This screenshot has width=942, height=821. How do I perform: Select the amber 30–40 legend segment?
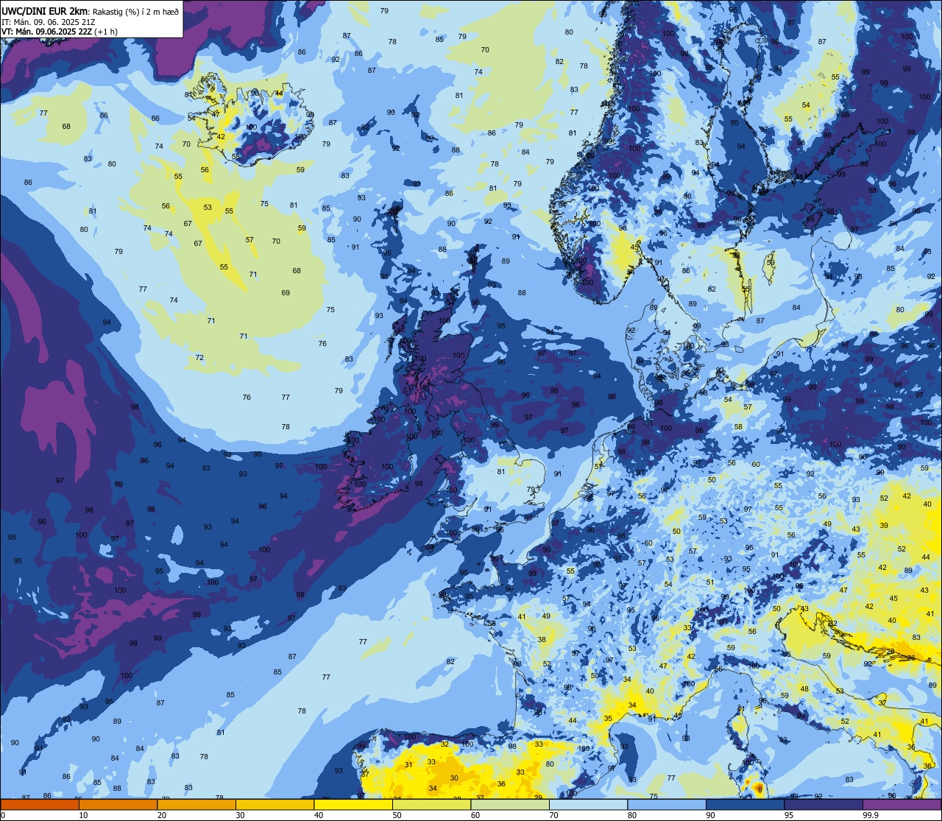pos(275,805)
